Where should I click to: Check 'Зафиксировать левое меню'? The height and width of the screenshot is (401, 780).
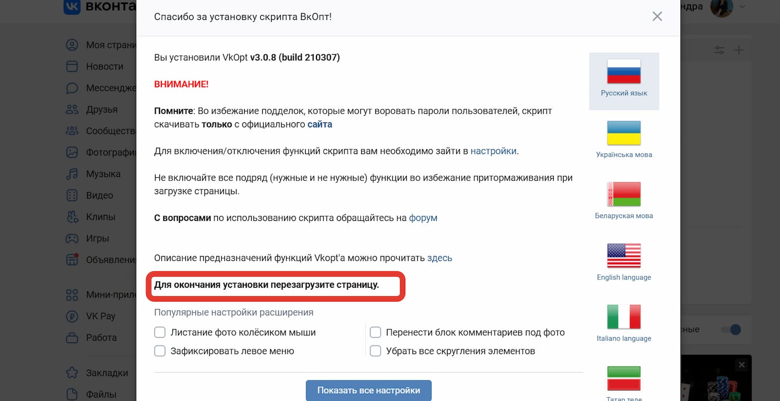[x=160, y=351]
